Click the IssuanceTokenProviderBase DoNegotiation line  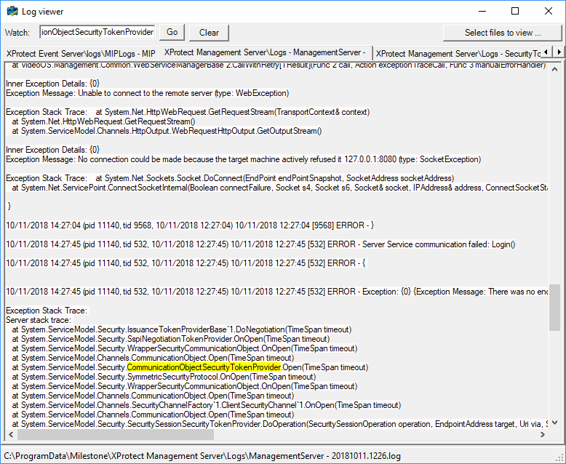pos(182,329)
